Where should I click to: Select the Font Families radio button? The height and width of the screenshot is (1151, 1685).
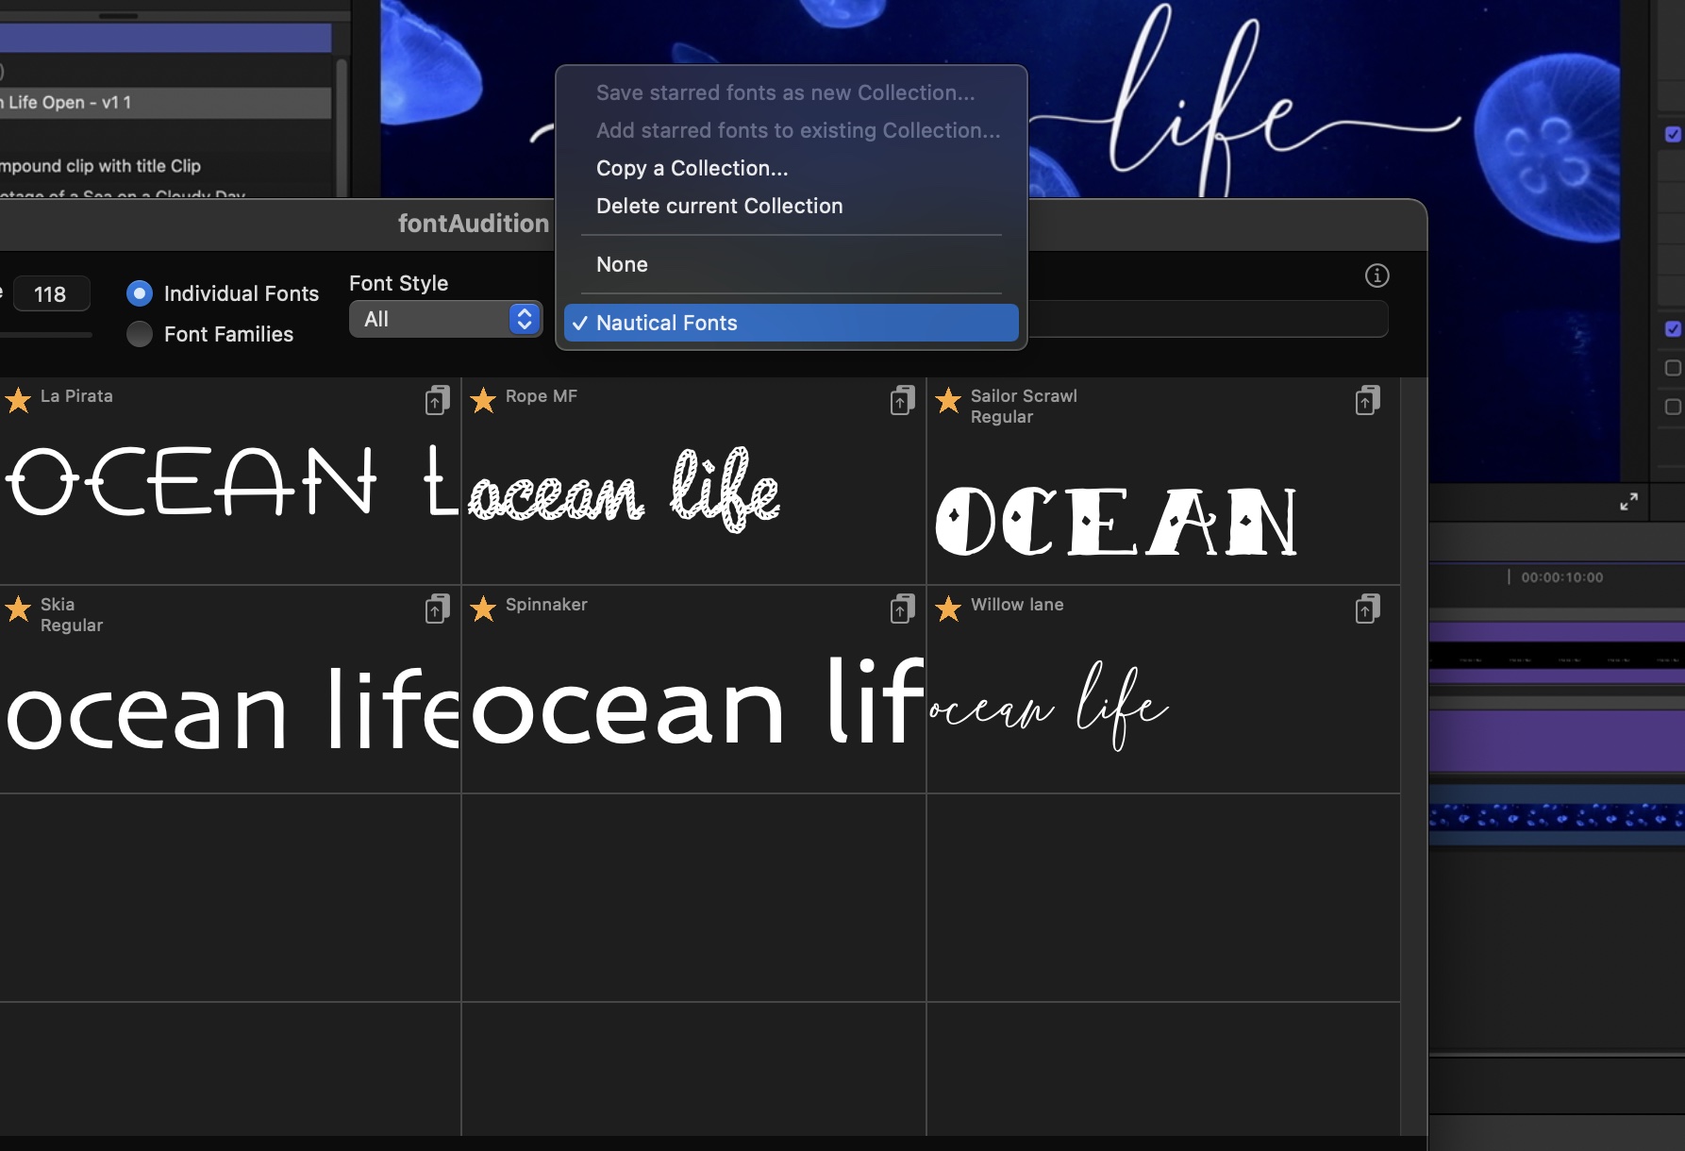tap(139, 334)
